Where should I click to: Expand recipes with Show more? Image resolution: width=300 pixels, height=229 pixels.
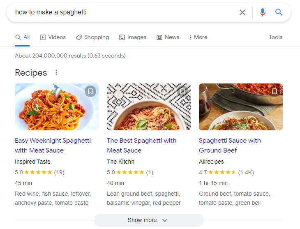click(x=148, y=220)
